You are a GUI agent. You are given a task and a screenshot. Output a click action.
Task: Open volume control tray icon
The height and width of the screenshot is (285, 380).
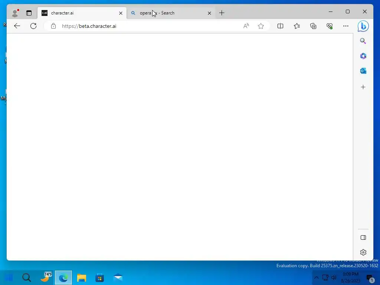tap(334, 278)
